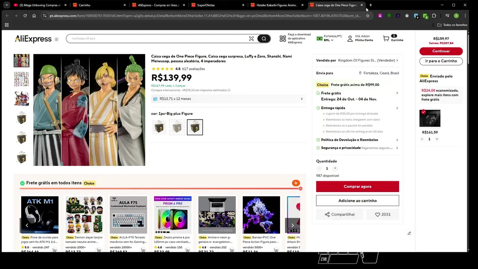
Task: Click the orange Ir badge in free shipping banner
Action: [296, 183]
